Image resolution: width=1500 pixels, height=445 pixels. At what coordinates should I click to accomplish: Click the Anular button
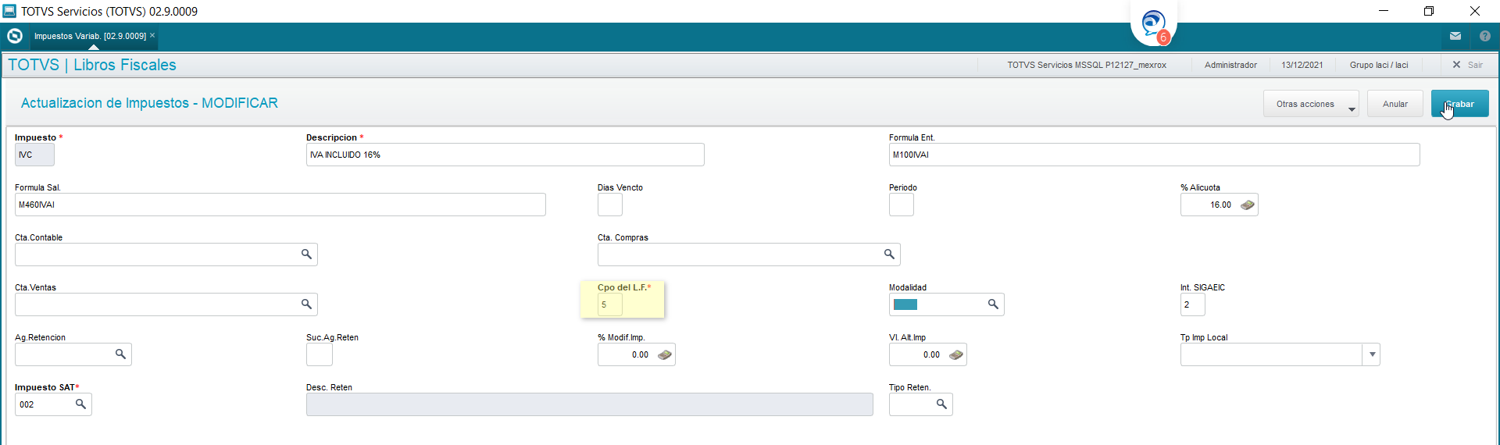[x=1395, y=104]
